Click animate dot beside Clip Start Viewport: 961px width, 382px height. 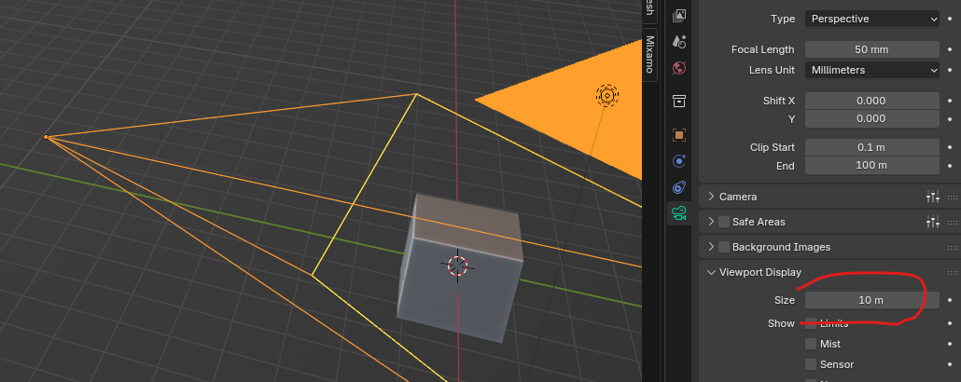[950, 147]
